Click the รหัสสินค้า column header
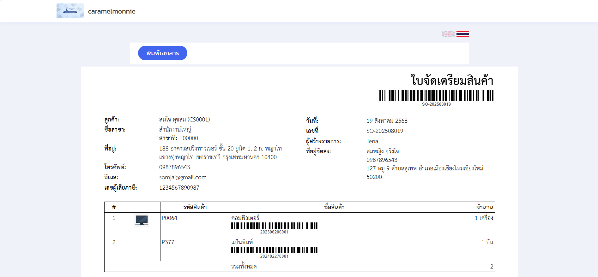This screenshot has width=598, height=277. click(195, 207)
